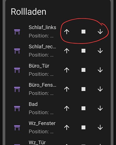This screenshot has width=116, height=145.
Task: Open the Wz_Fenster entity name
Action: (42, 124)
